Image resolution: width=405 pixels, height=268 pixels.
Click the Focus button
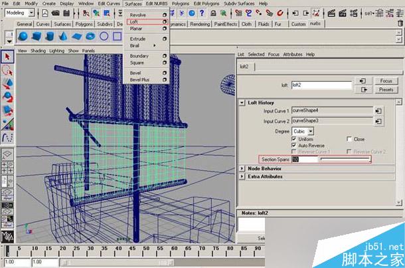(386, 80)
